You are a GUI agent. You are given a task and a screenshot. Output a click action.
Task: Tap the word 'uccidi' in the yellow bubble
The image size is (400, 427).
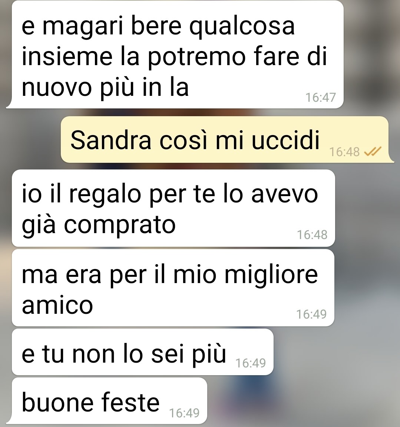[285, 140]
